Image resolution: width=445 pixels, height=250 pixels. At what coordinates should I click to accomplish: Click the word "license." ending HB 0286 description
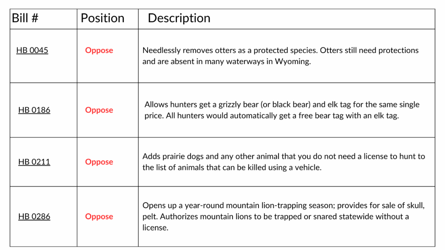click(x=155, y=228)
